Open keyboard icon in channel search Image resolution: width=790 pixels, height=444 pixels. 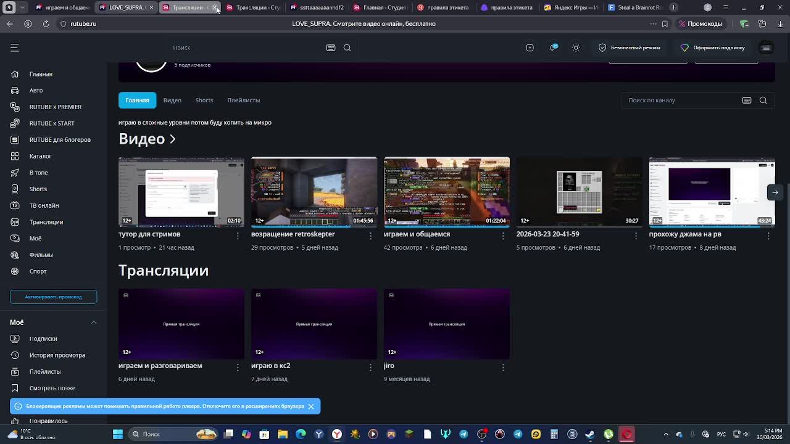click(x=747, y=100)
